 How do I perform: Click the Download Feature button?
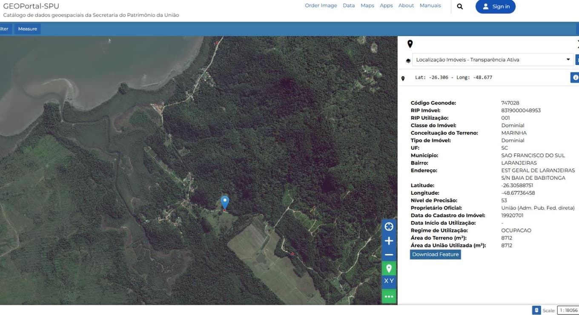436,254
